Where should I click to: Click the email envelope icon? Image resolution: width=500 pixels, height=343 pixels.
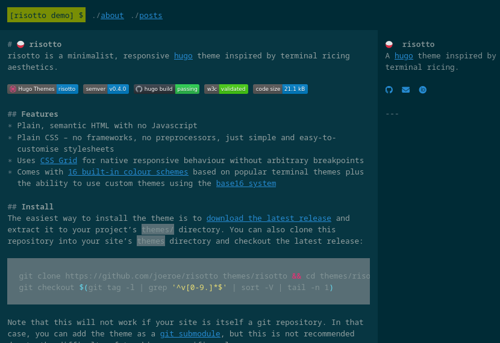(x=405, y=90)
